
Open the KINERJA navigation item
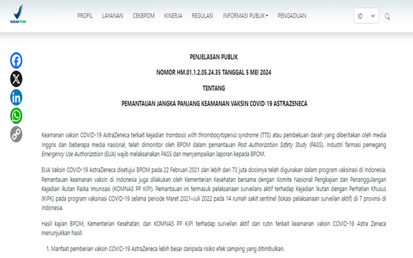point(173,15)
